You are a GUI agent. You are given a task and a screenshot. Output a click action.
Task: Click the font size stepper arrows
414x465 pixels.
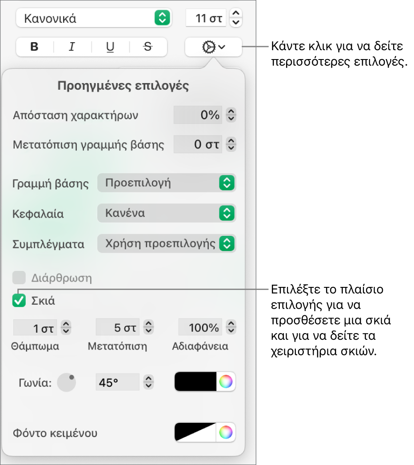click(236, 18)
